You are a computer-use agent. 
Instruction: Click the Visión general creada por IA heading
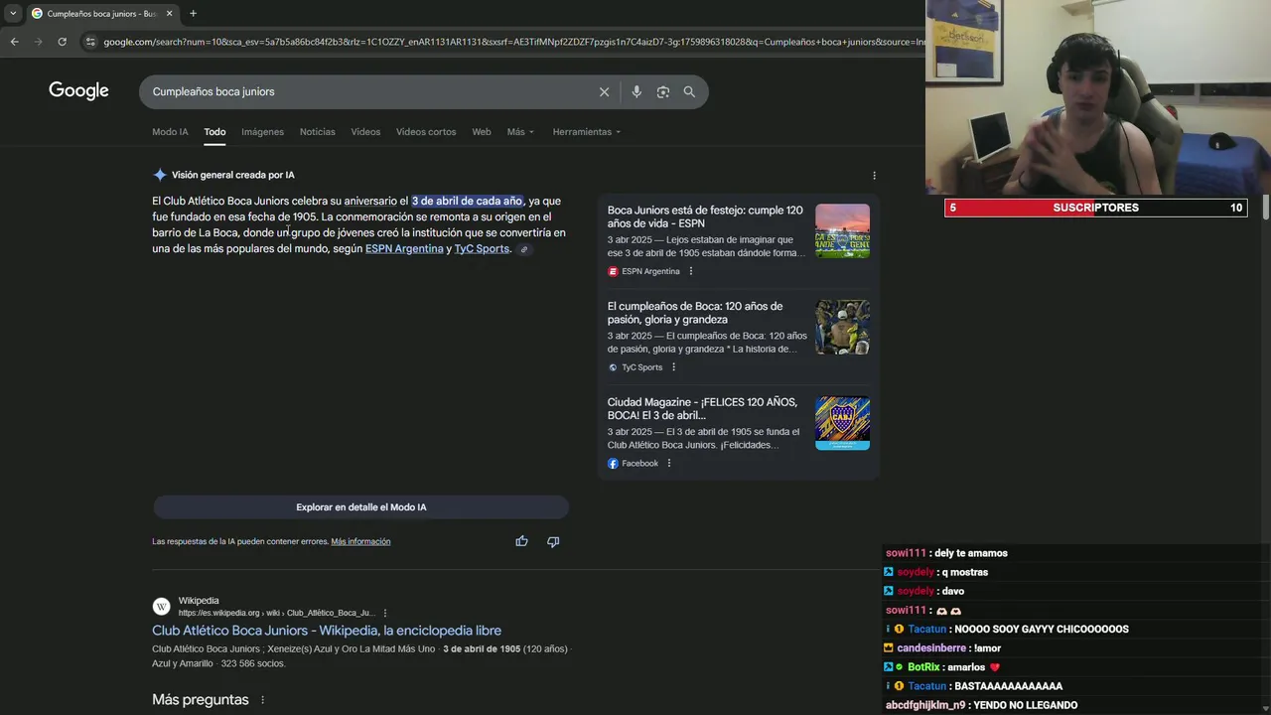[x=232, y=175]
